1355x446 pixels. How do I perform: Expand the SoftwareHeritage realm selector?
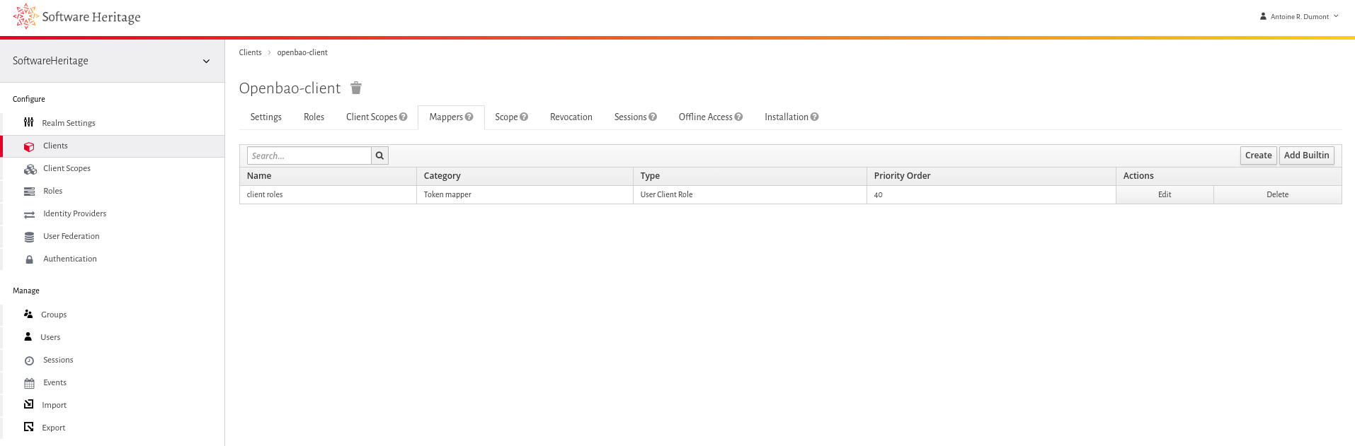click(112, 61)
